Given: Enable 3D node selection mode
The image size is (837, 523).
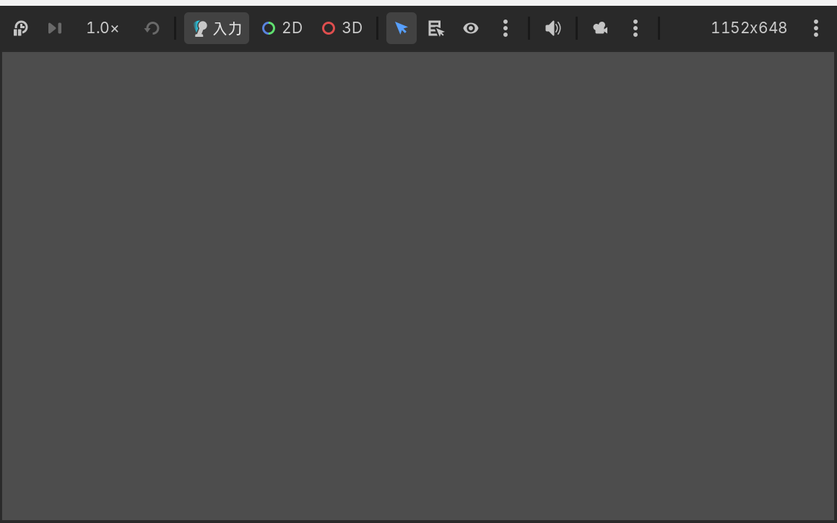Looking at the screenshot, I should [342, 28].
